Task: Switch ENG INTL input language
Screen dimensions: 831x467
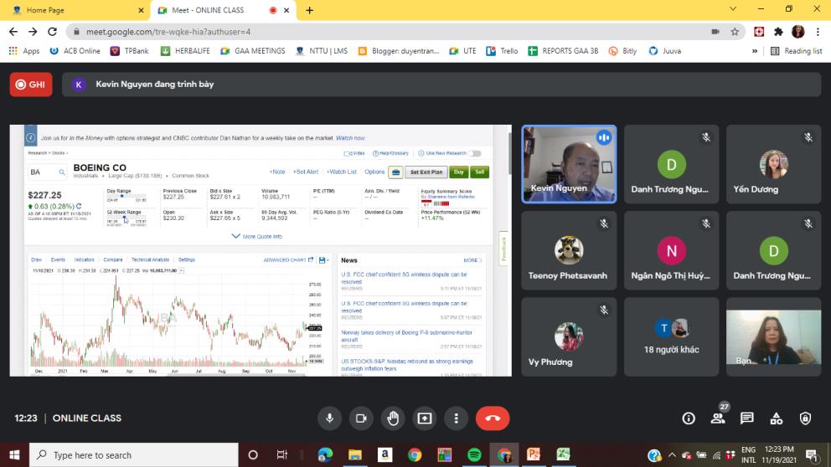Action: pyautogui.click(x=748, y=454)
